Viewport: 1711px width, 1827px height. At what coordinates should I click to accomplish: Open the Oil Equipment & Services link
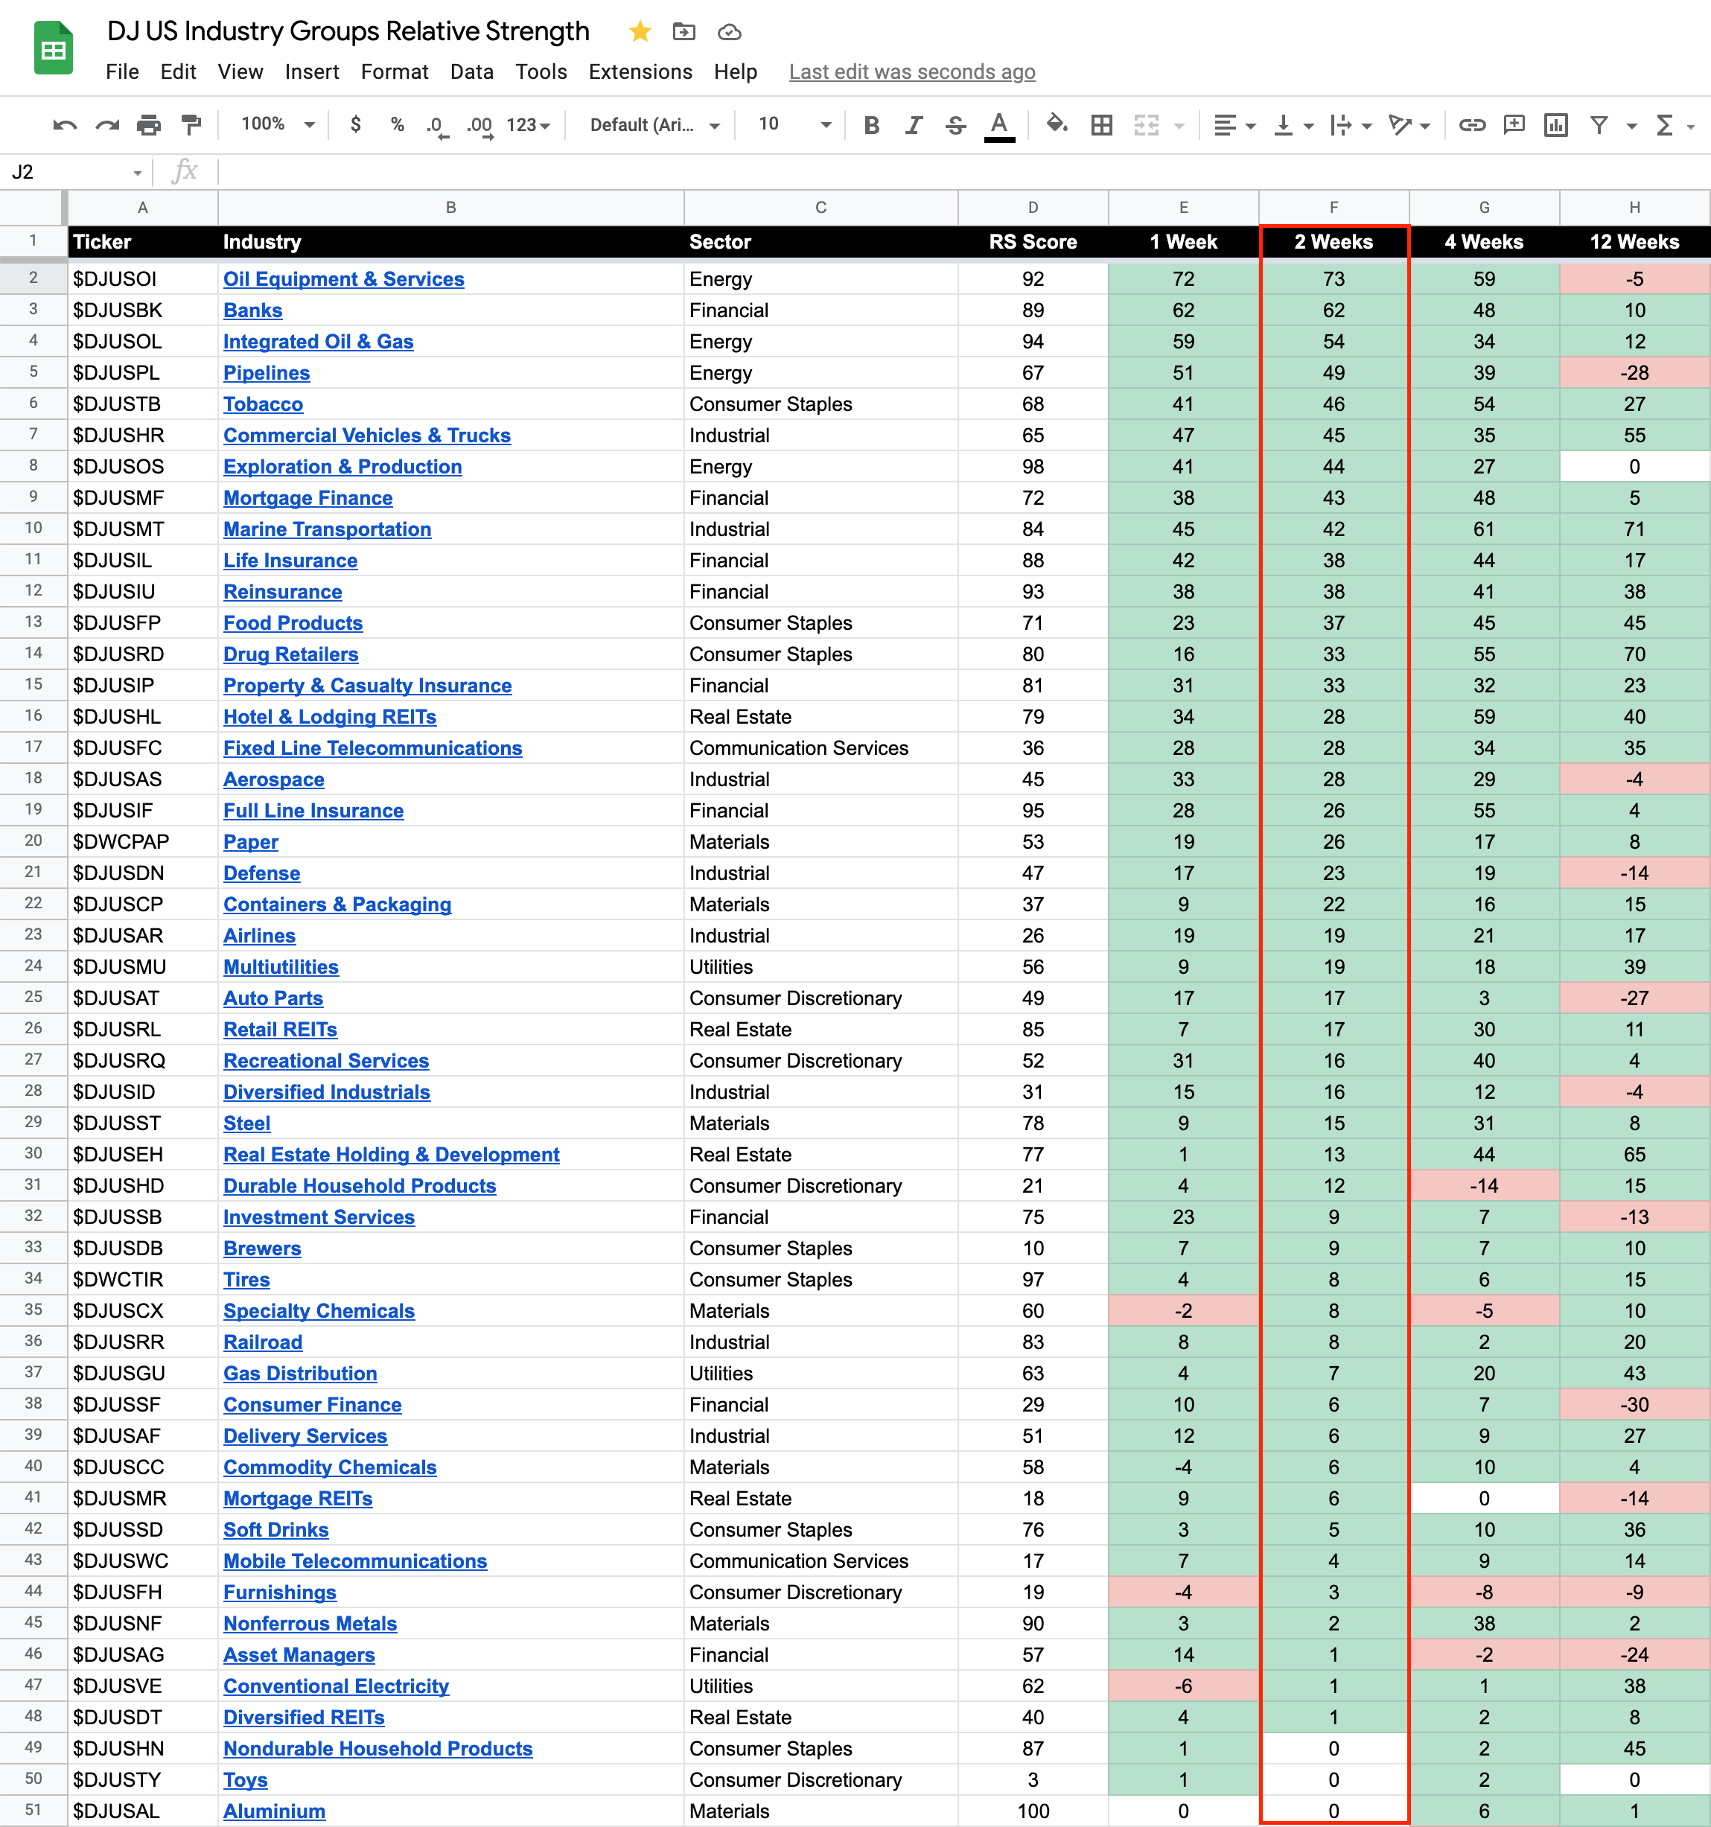[x=342, y=279]
